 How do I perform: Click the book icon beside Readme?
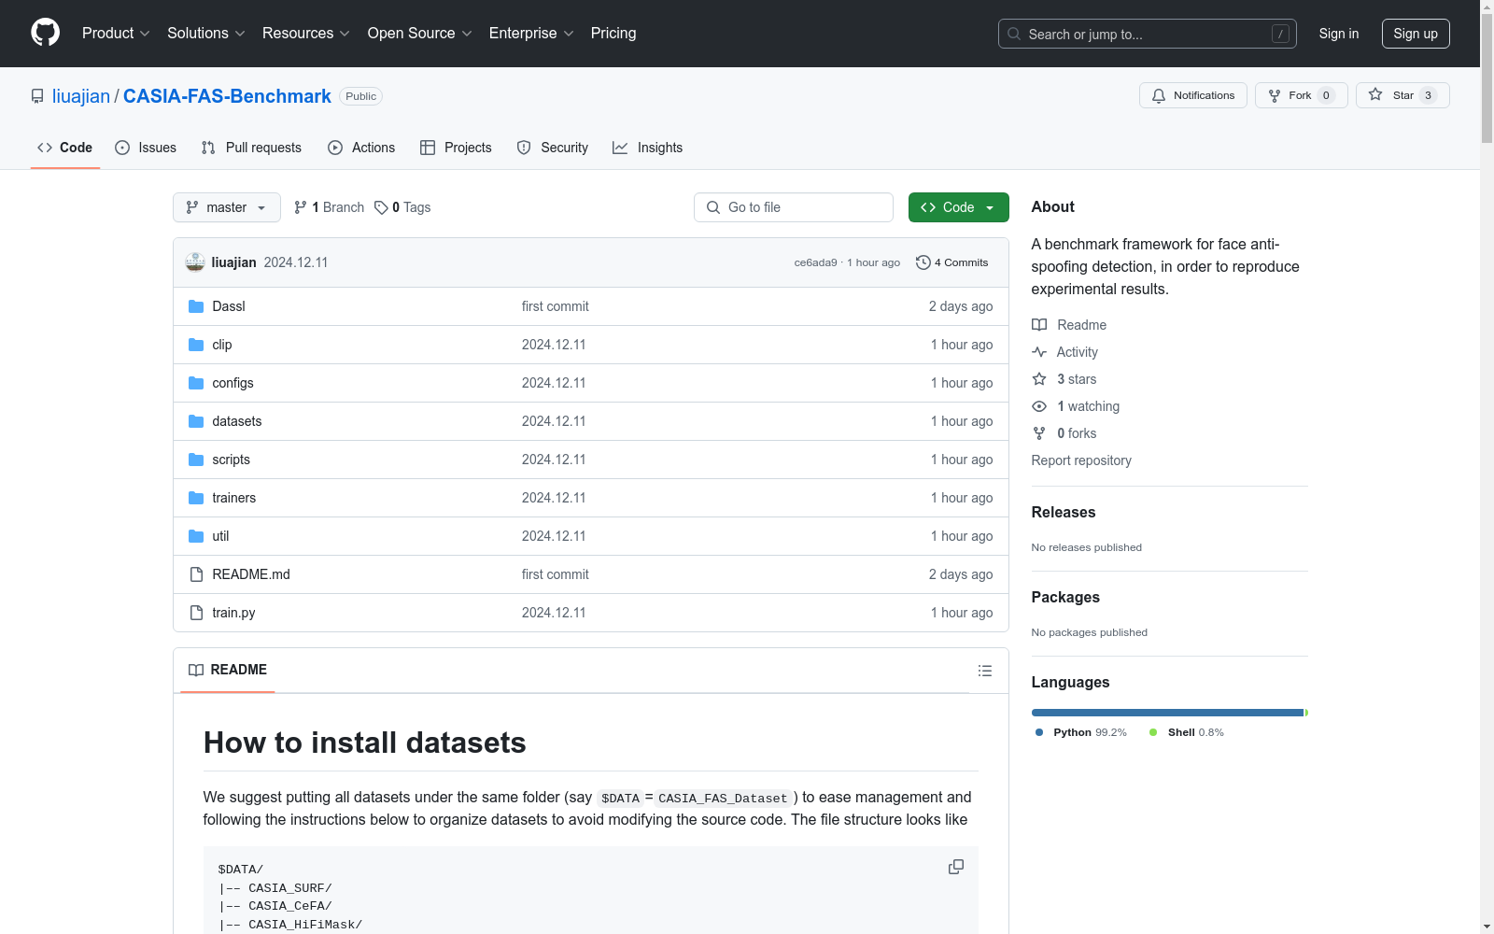click(1039, 325)
